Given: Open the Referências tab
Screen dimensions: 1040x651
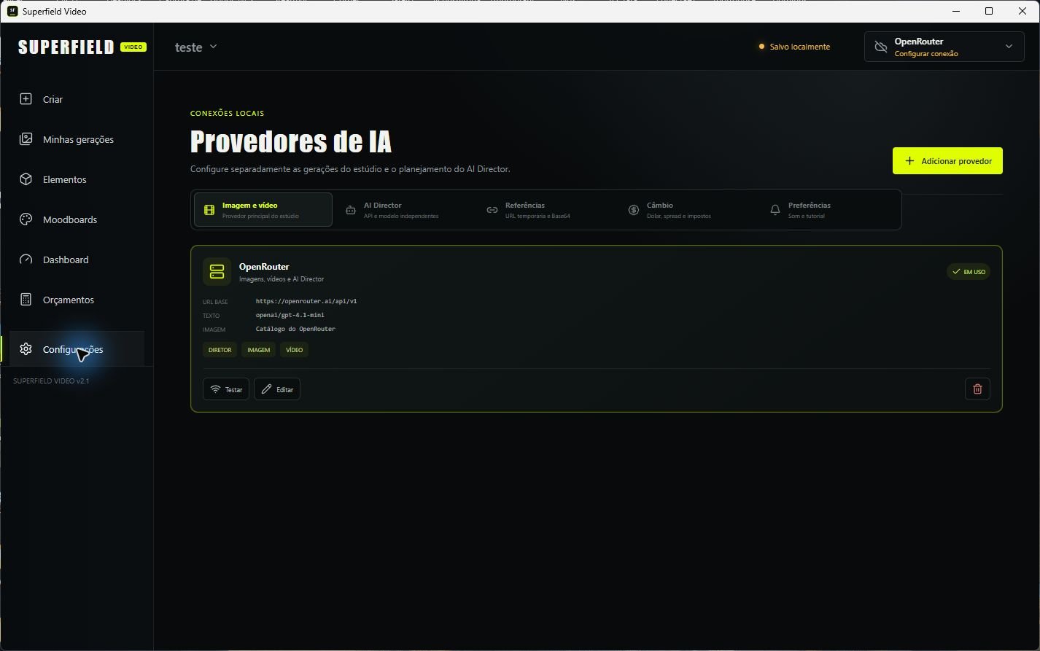Looking at the screenshot, I should click(x=546, y=210).
